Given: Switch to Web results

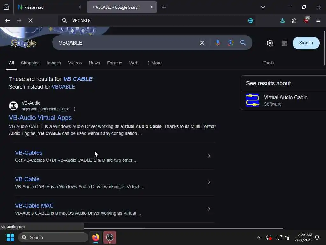Looking at the screenshot, I should click(134, 63).
